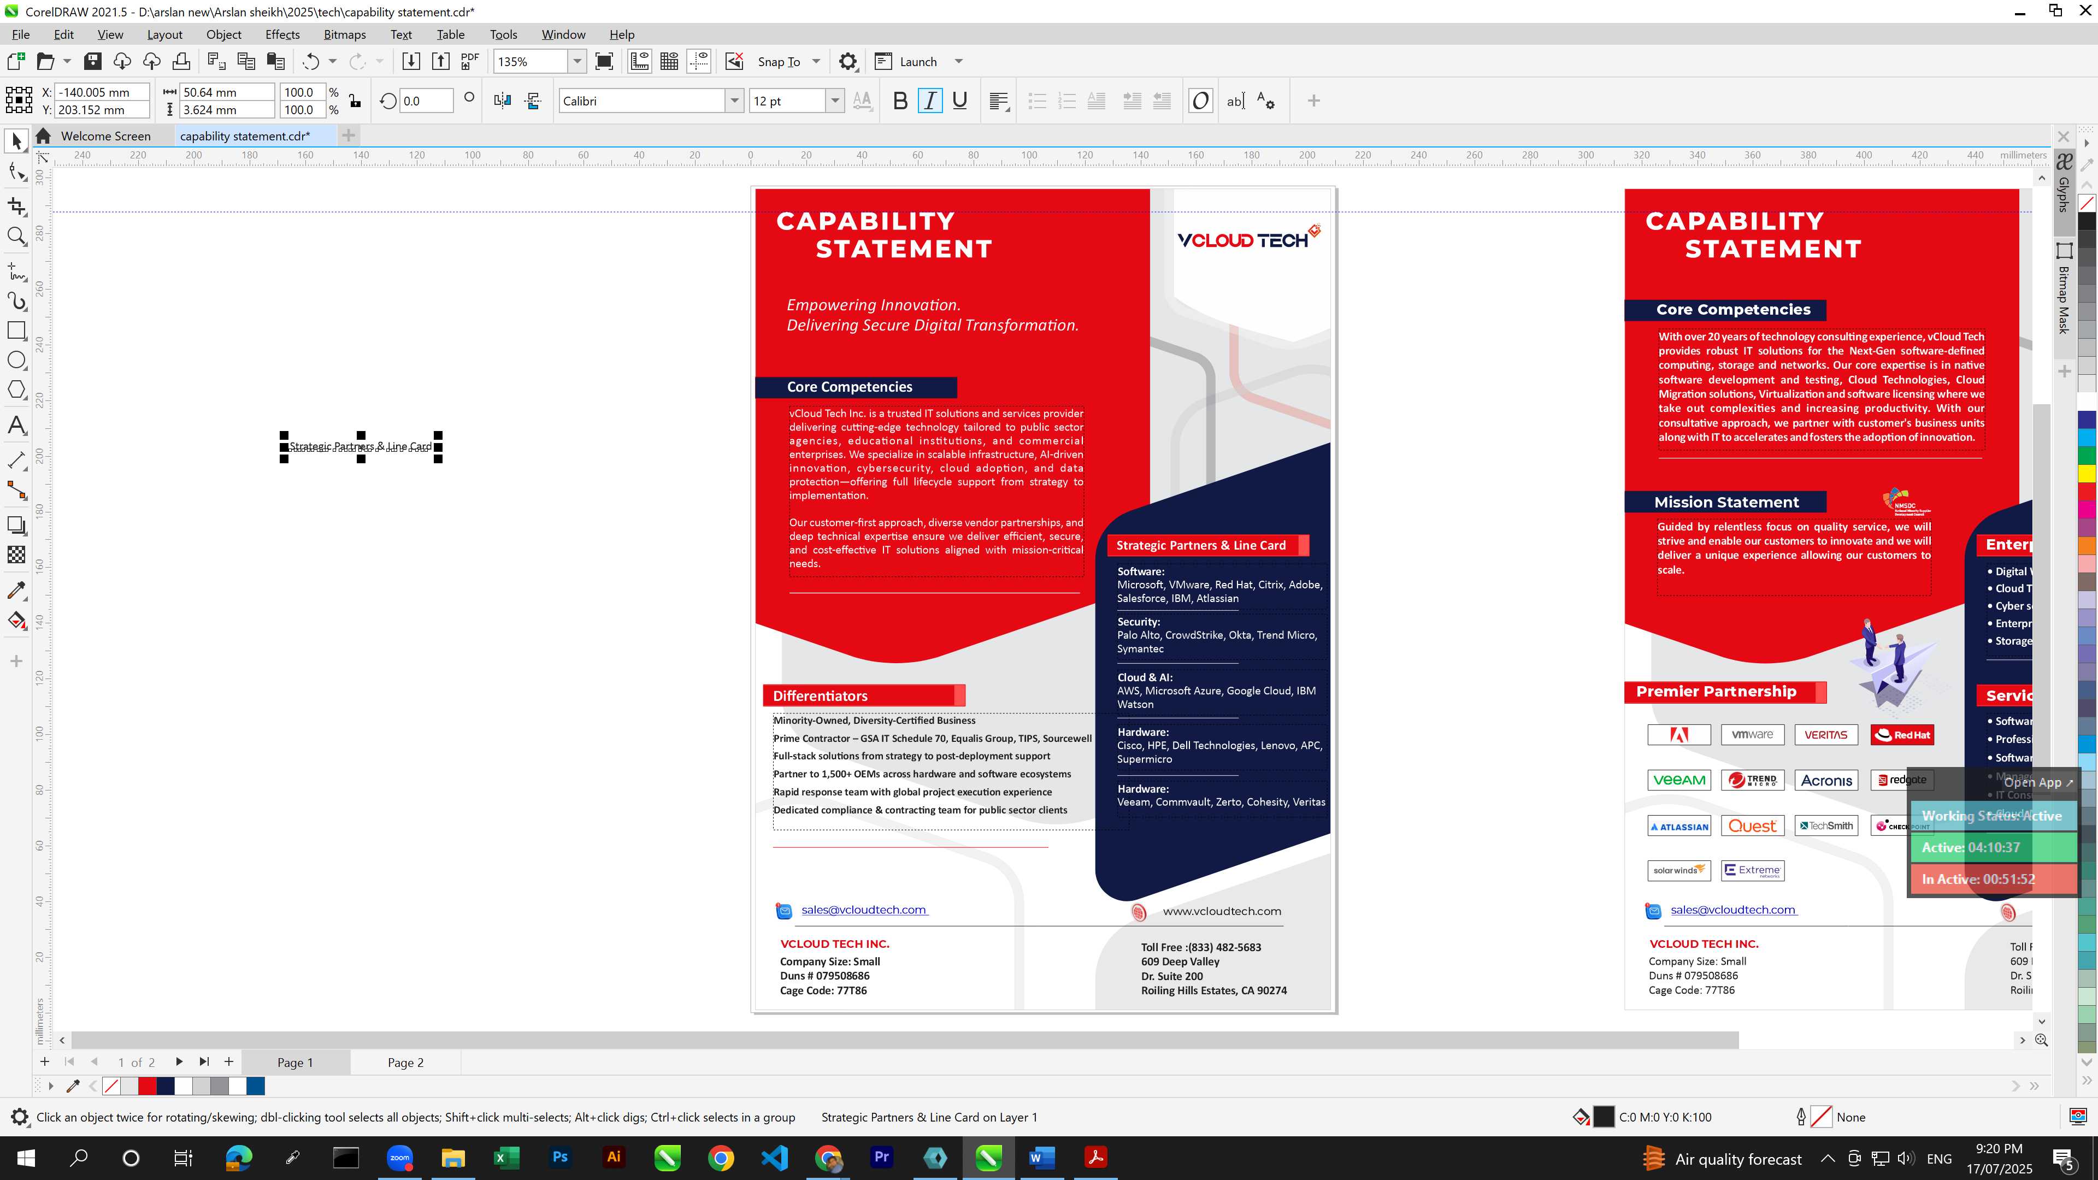The height and width of the screenshot is (1180, 2098).
Task: Select the Pick tool
Action: (x=16, y=141)
